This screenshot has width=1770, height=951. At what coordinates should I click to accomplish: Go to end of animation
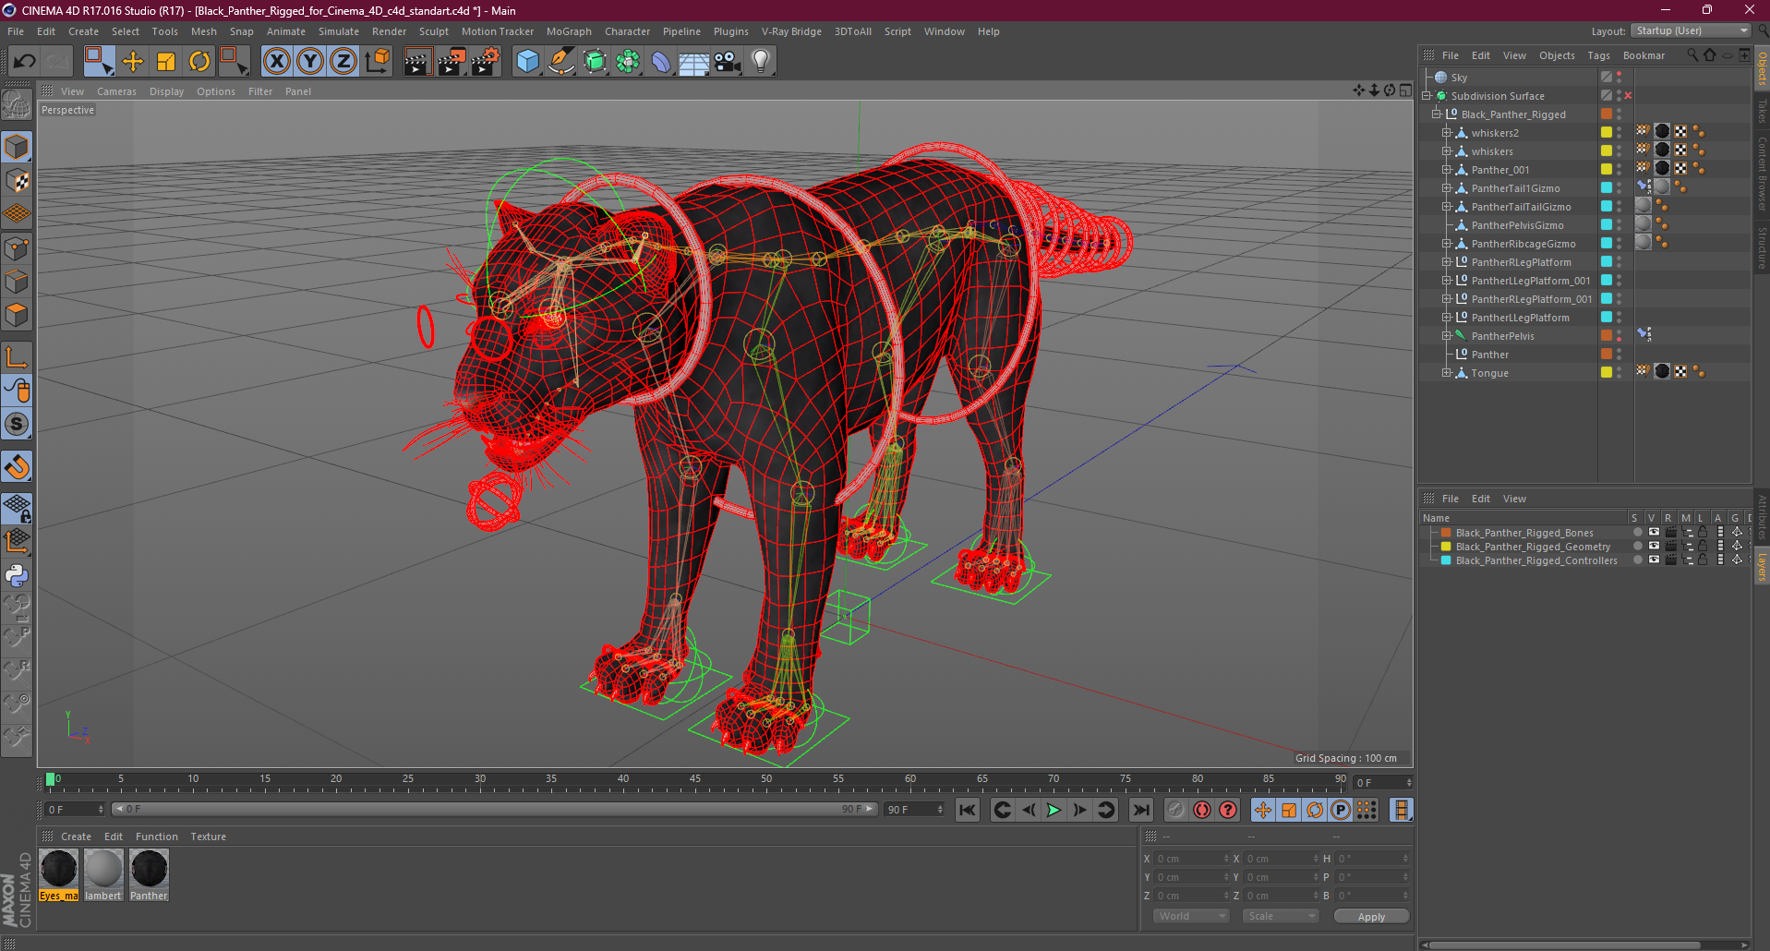click(x=1141, y=810)
